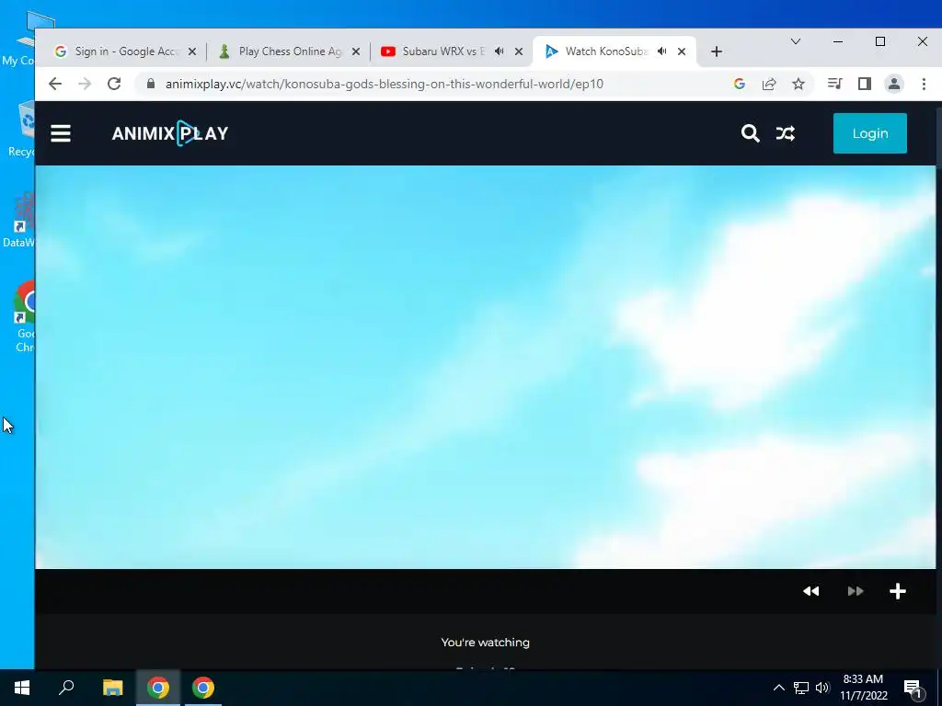Open the AnimixPlay hamburger menu
The image size is (942, 706).
click(x=61, y=133)
